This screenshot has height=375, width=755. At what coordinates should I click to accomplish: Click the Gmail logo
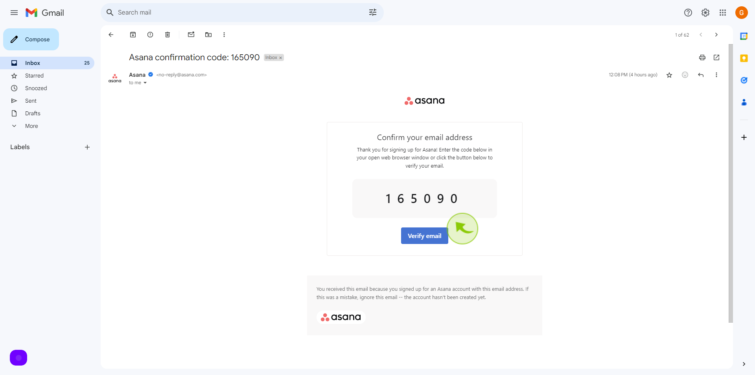coord(45,13)
